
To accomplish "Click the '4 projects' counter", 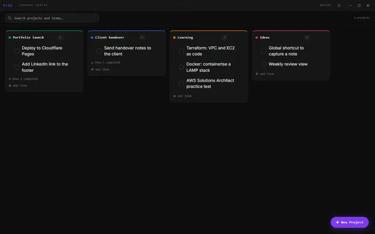I will (x=362, y=18).
